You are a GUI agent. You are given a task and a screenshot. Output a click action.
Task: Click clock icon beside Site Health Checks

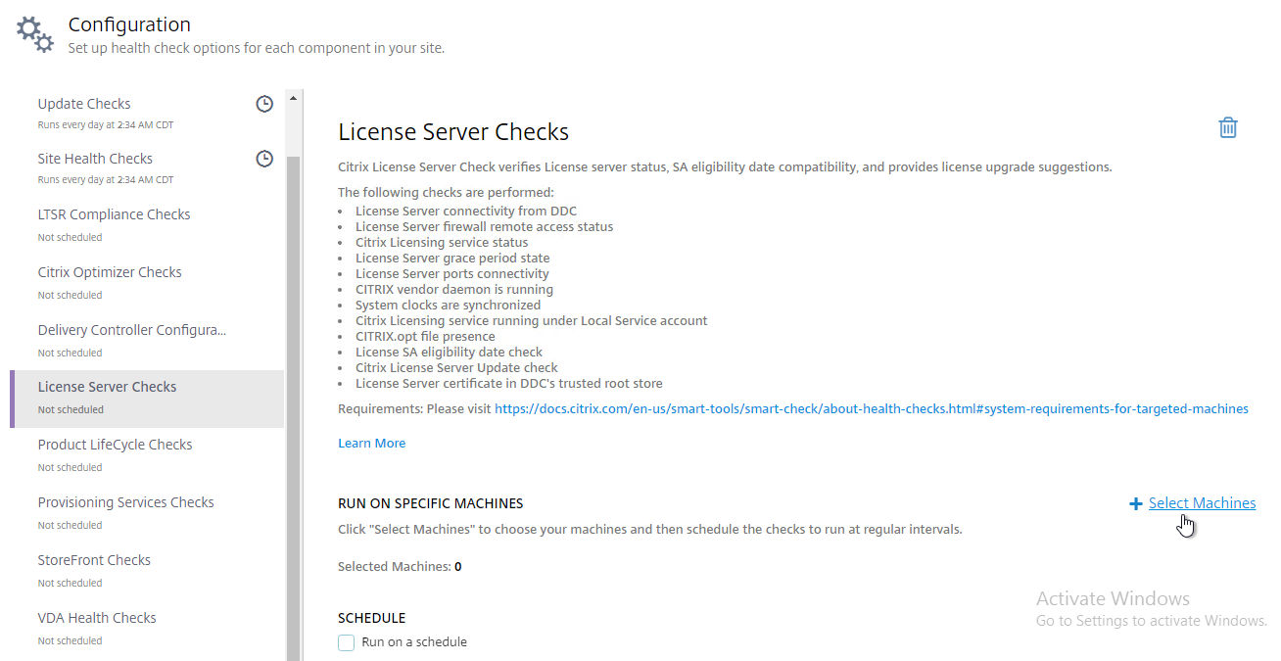(x=264, y=159)
